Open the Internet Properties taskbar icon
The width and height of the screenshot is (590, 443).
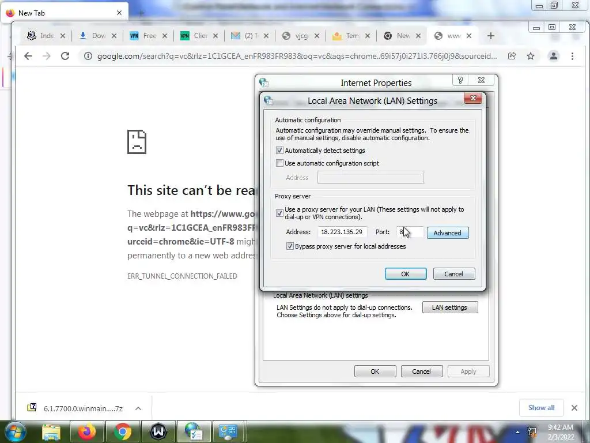194,431
